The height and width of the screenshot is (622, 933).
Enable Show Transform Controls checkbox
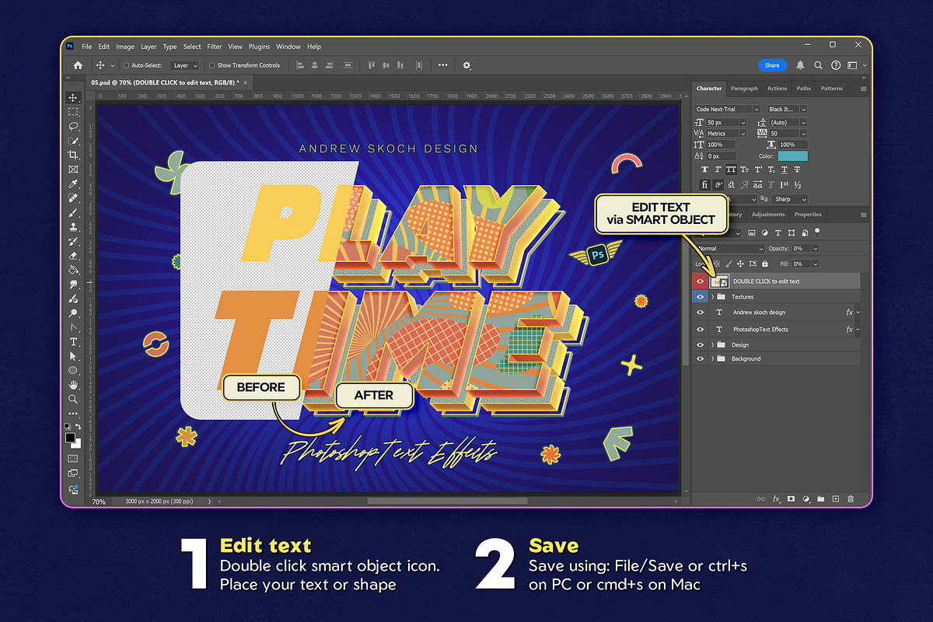click(x=213, y=66)
